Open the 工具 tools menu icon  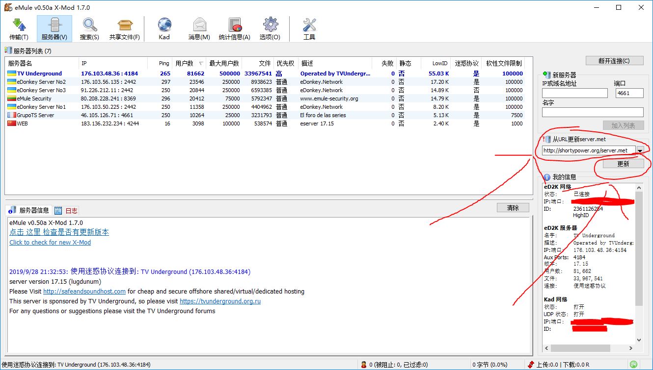pos(309,28)
